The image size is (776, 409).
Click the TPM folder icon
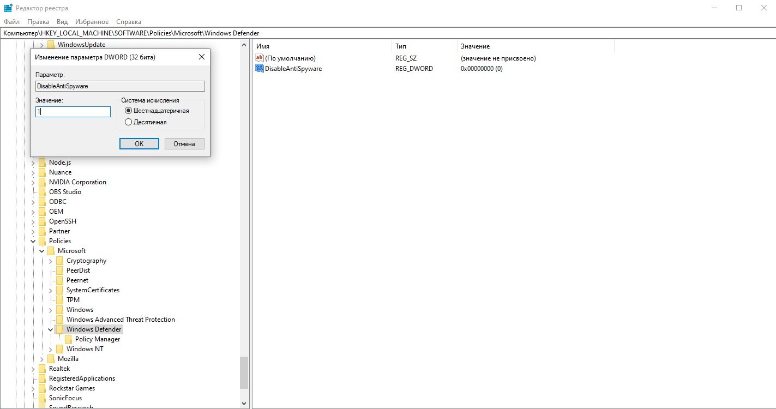click(60, 300)
